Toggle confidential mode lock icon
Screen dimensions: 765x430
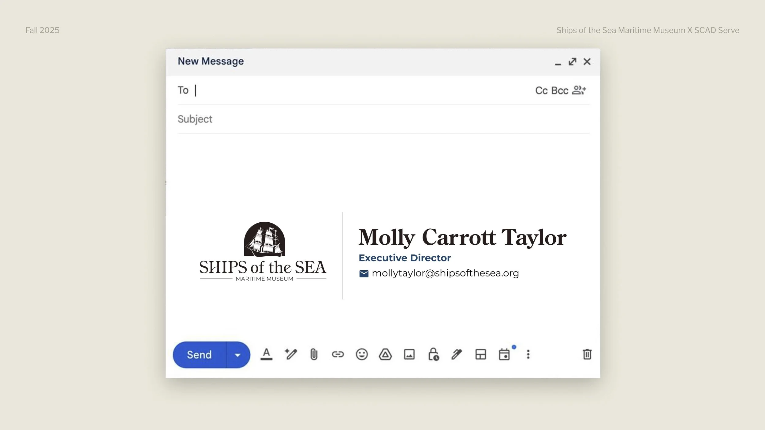[434, 354]
